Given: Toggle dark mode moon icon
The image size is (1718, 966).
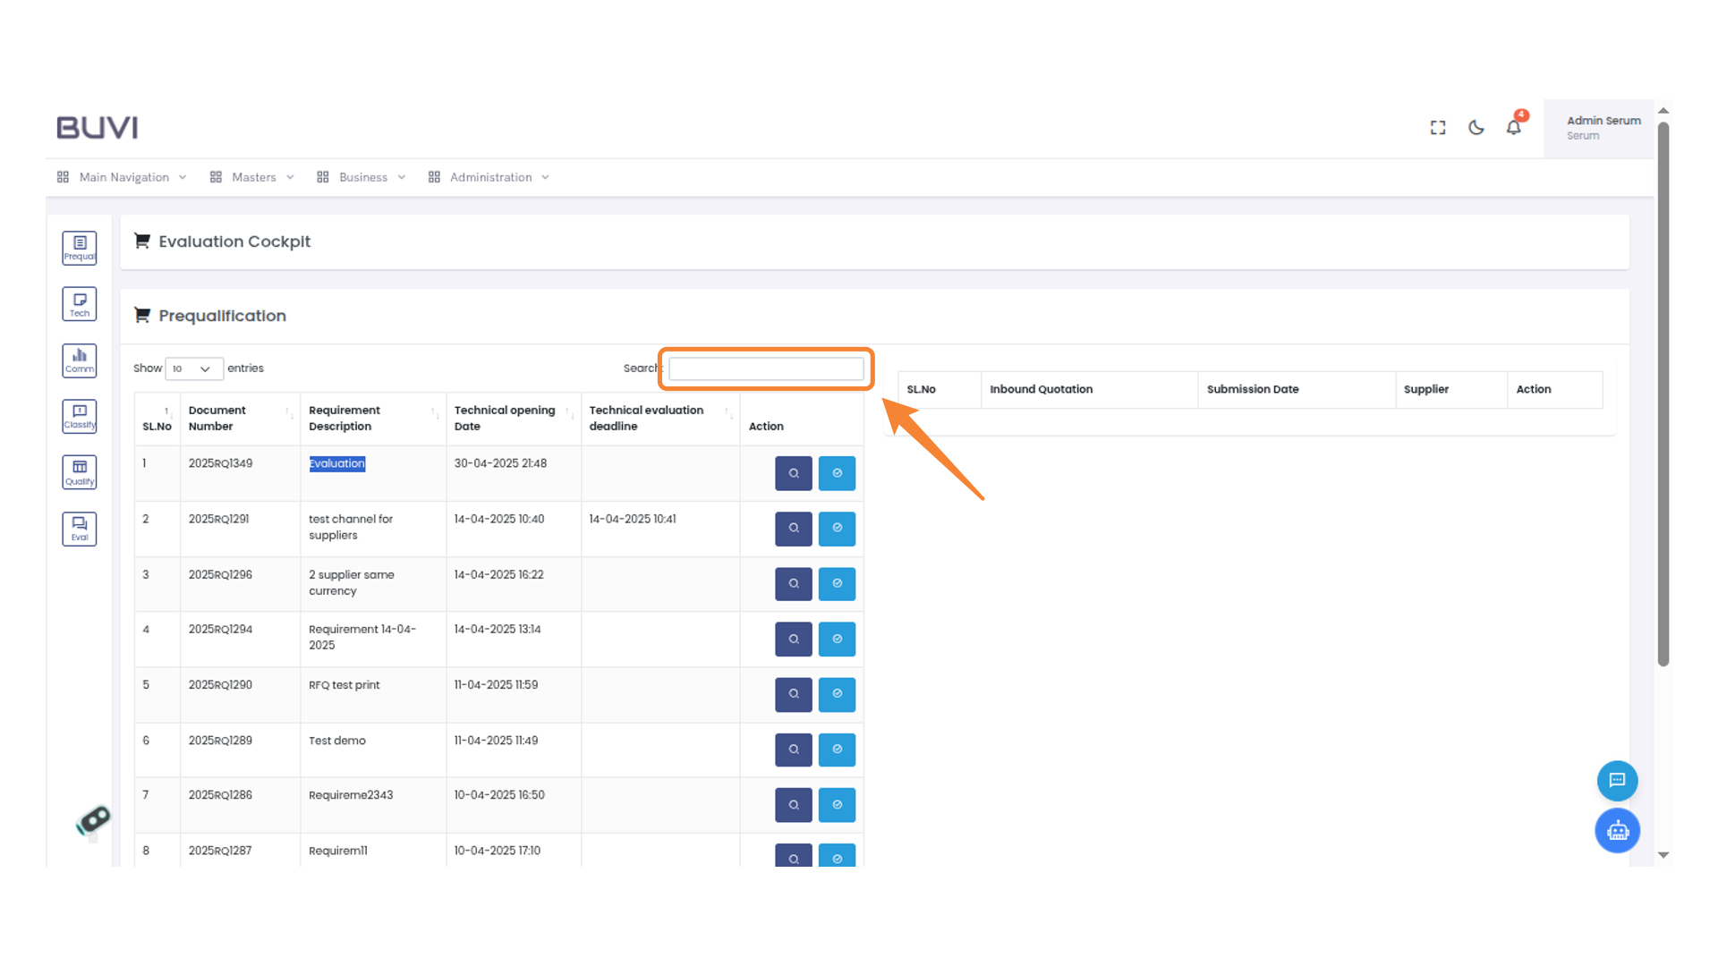Looking at the screenshot, I should (x=1476, y=128).
